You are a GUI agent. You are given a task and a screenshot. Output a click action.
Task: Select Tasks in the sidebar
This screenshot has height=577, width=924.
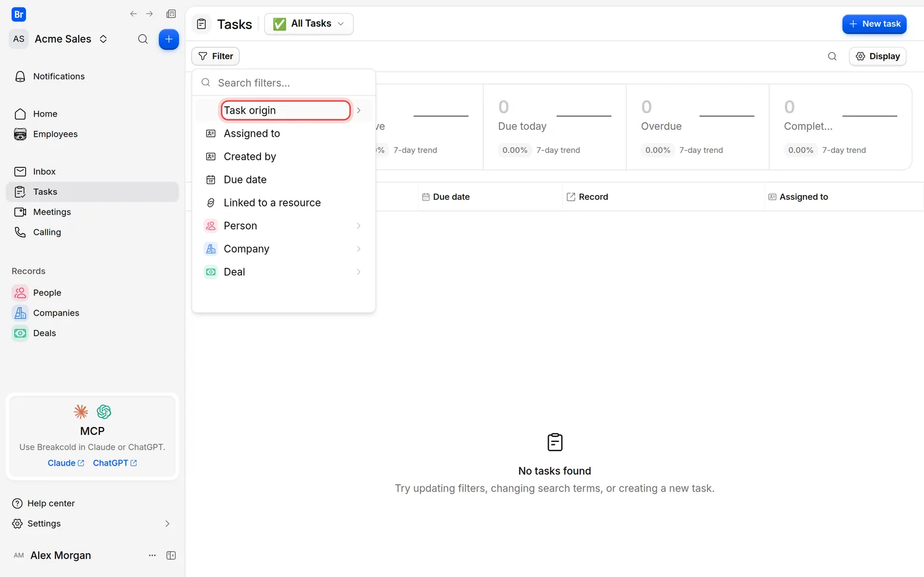[x=92, y=192]
